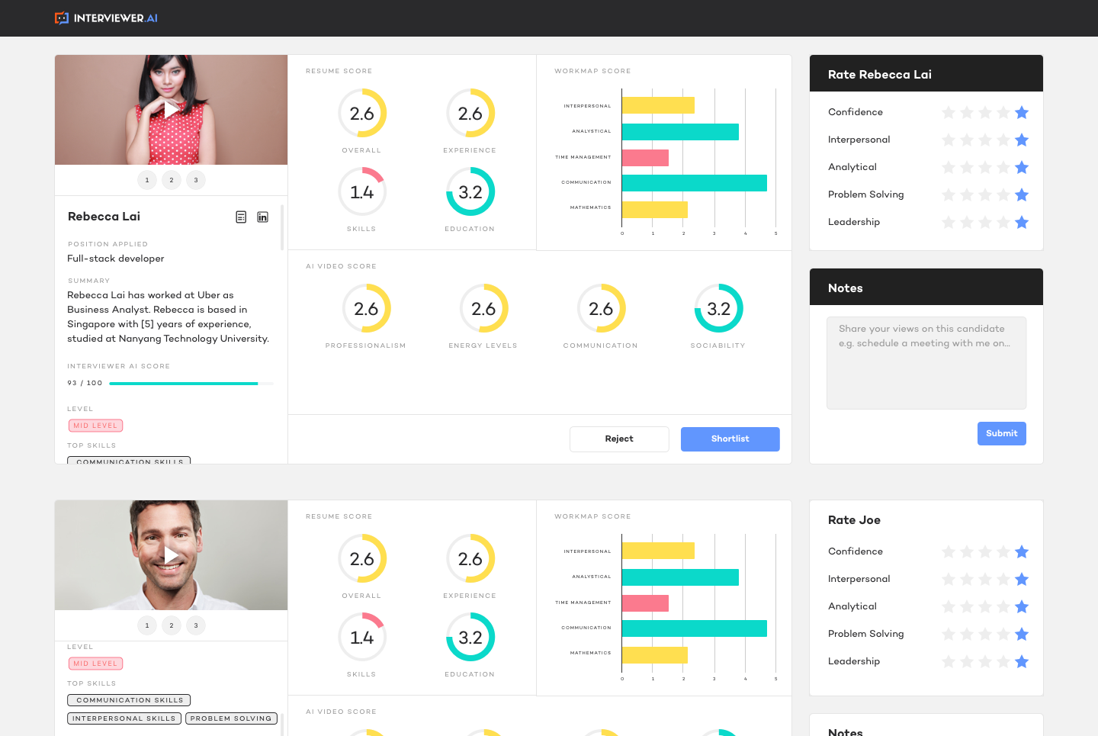Rate Rebecca's Confidence one star

[x=949, y=113]
